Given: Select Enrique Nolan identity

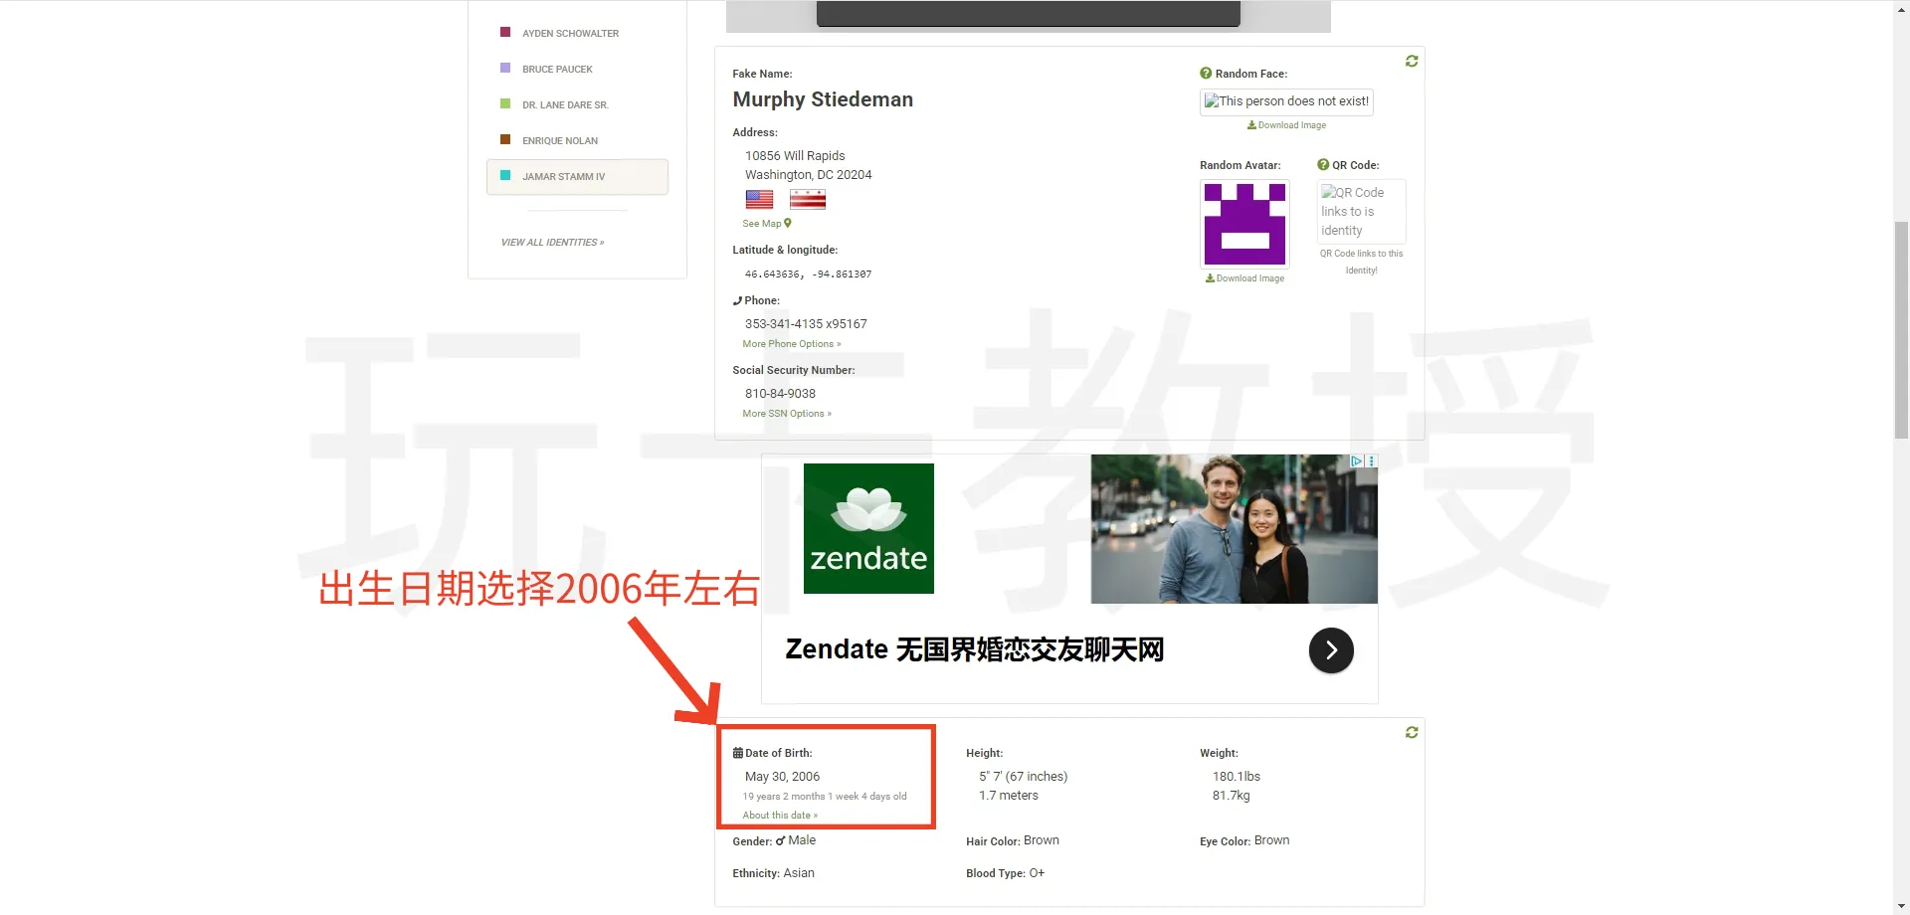Looking at the screenshot, I should point(559,141).
